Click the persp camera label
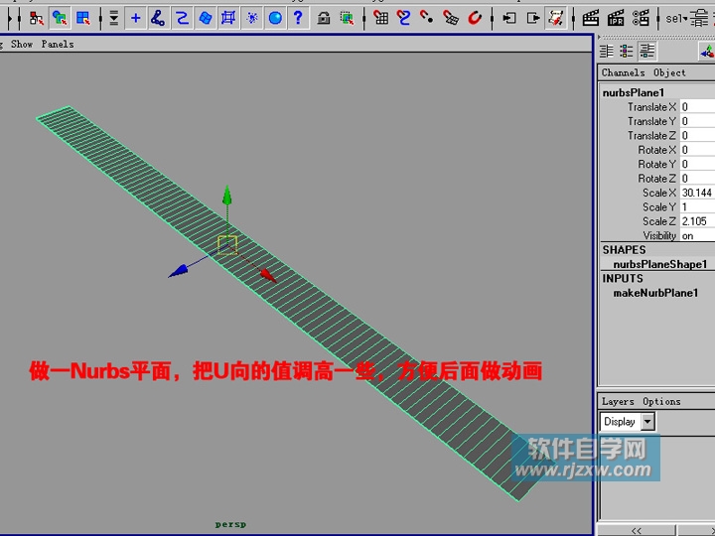Screen dimensions: 715x536 230,525
